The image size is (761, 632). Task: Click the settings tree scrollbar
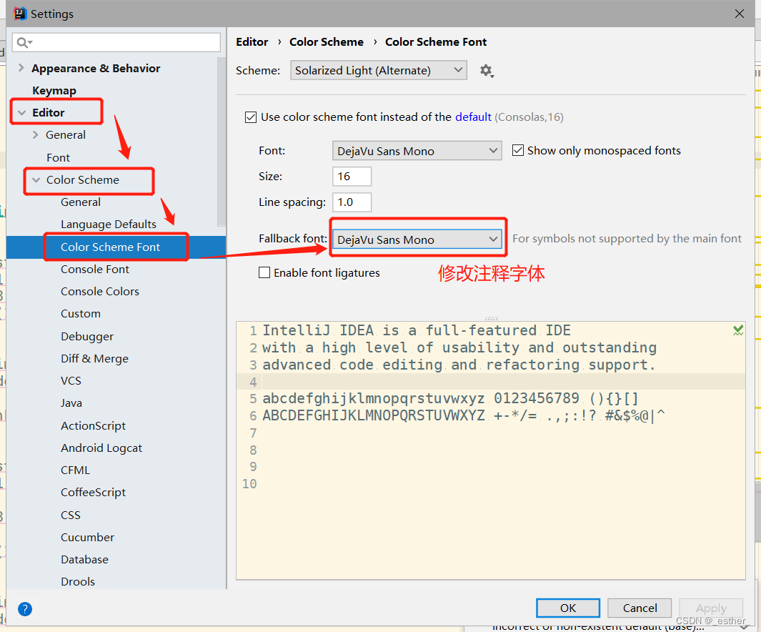click(x=222, y=142)
